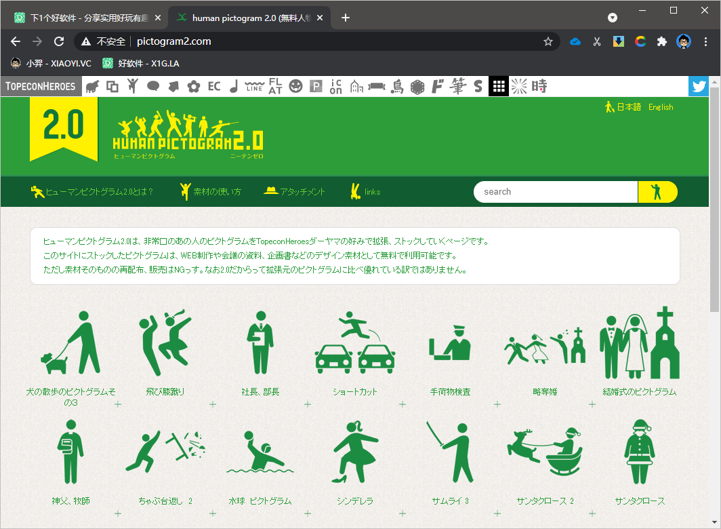Open Chrome extensions puzzle piece icon
721x529 pixels.
click(x=662, y=41)
